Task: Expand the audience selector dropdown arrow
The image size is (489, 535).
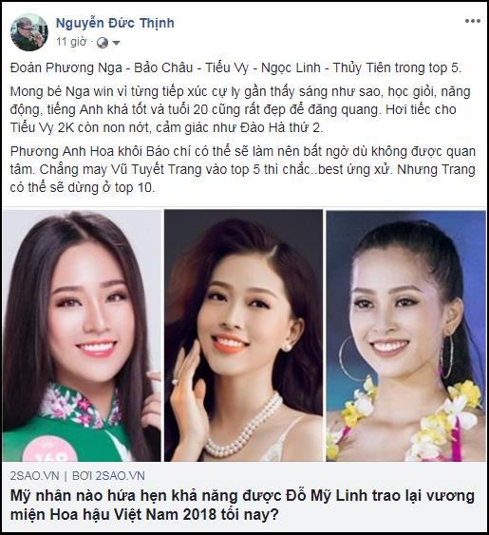Action: 116,43
